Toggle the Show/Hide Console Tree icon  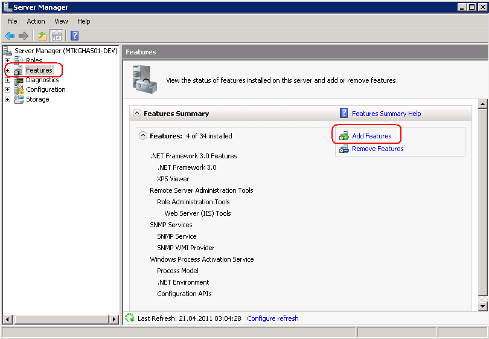coord(57,36)
